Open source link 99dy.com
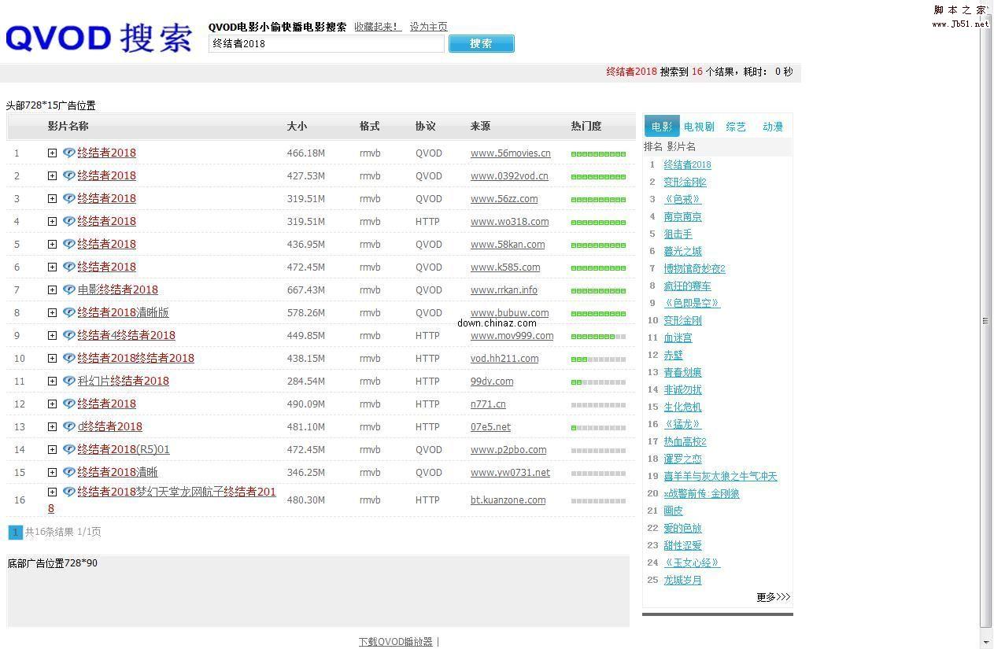The width and height of the screenshot is (994, 649). 492,382
